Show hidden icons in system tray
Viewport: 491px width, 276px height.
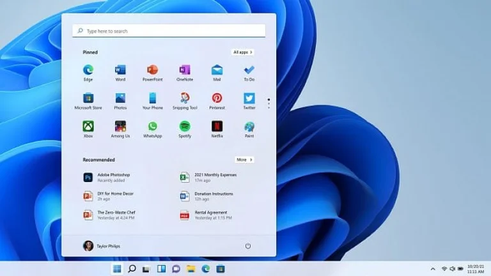pos(433,269)
